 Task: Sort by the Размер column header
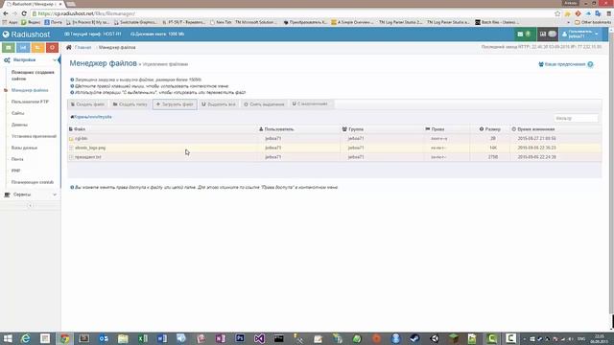pos(490,129)
